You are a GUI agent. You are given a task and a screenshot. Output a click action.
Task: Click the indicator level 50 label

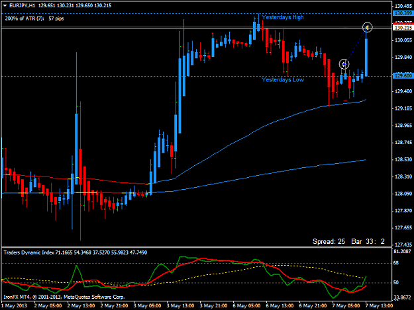pyautogui.click(x=395, y=282)
